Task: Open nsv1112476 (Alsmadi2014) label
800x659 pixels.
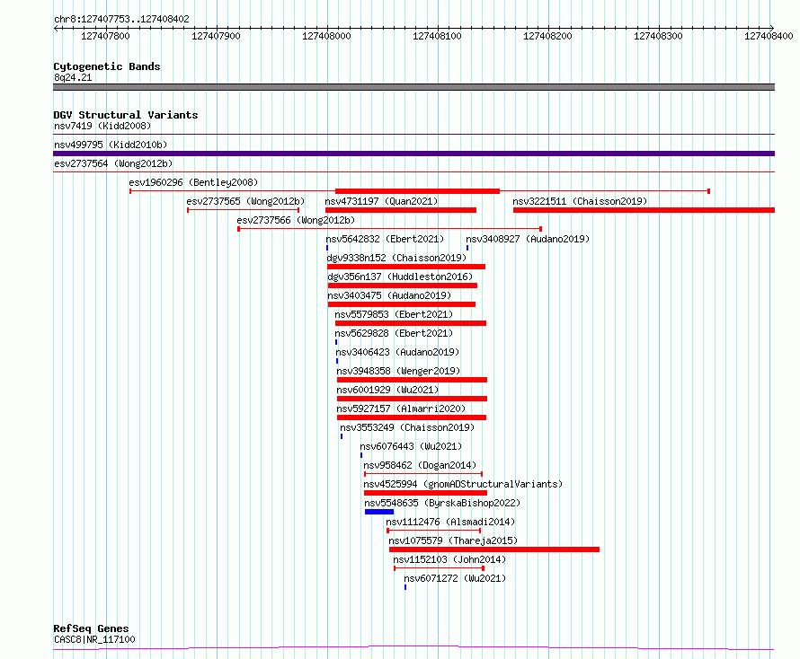Action: [x=450, y=522]
